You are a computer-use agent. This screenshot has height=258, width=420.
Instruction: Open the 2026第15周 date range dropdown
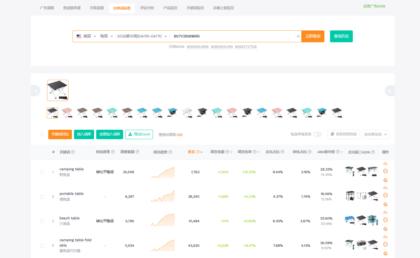click(x=142, y=36)
